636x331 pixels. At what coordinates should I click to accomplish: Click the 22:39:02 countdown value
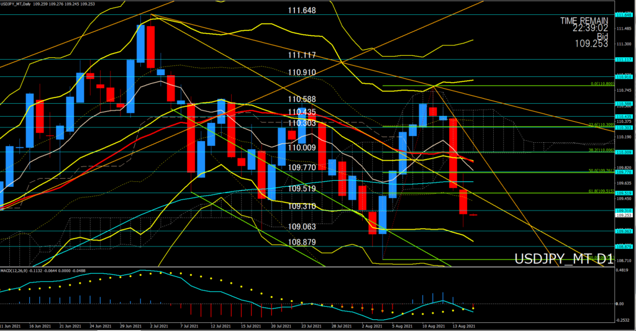click(590, 28)
